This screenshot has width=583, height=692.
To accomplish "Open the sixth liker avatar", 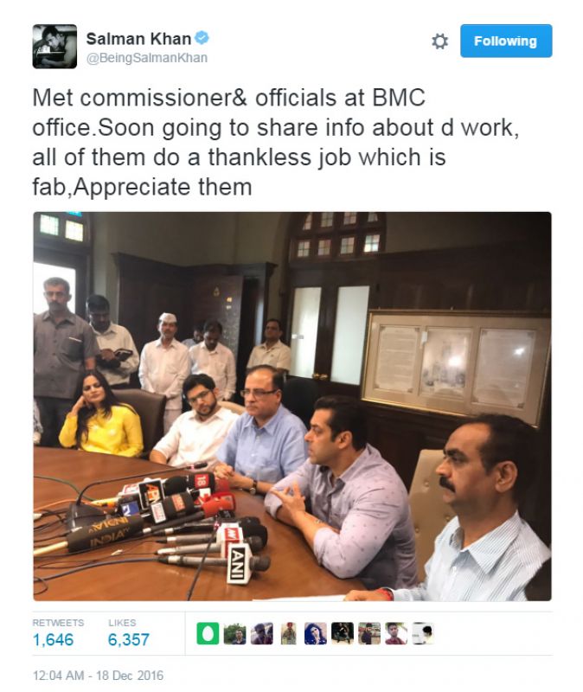I will pyautogui.click(x=343, y=633).
